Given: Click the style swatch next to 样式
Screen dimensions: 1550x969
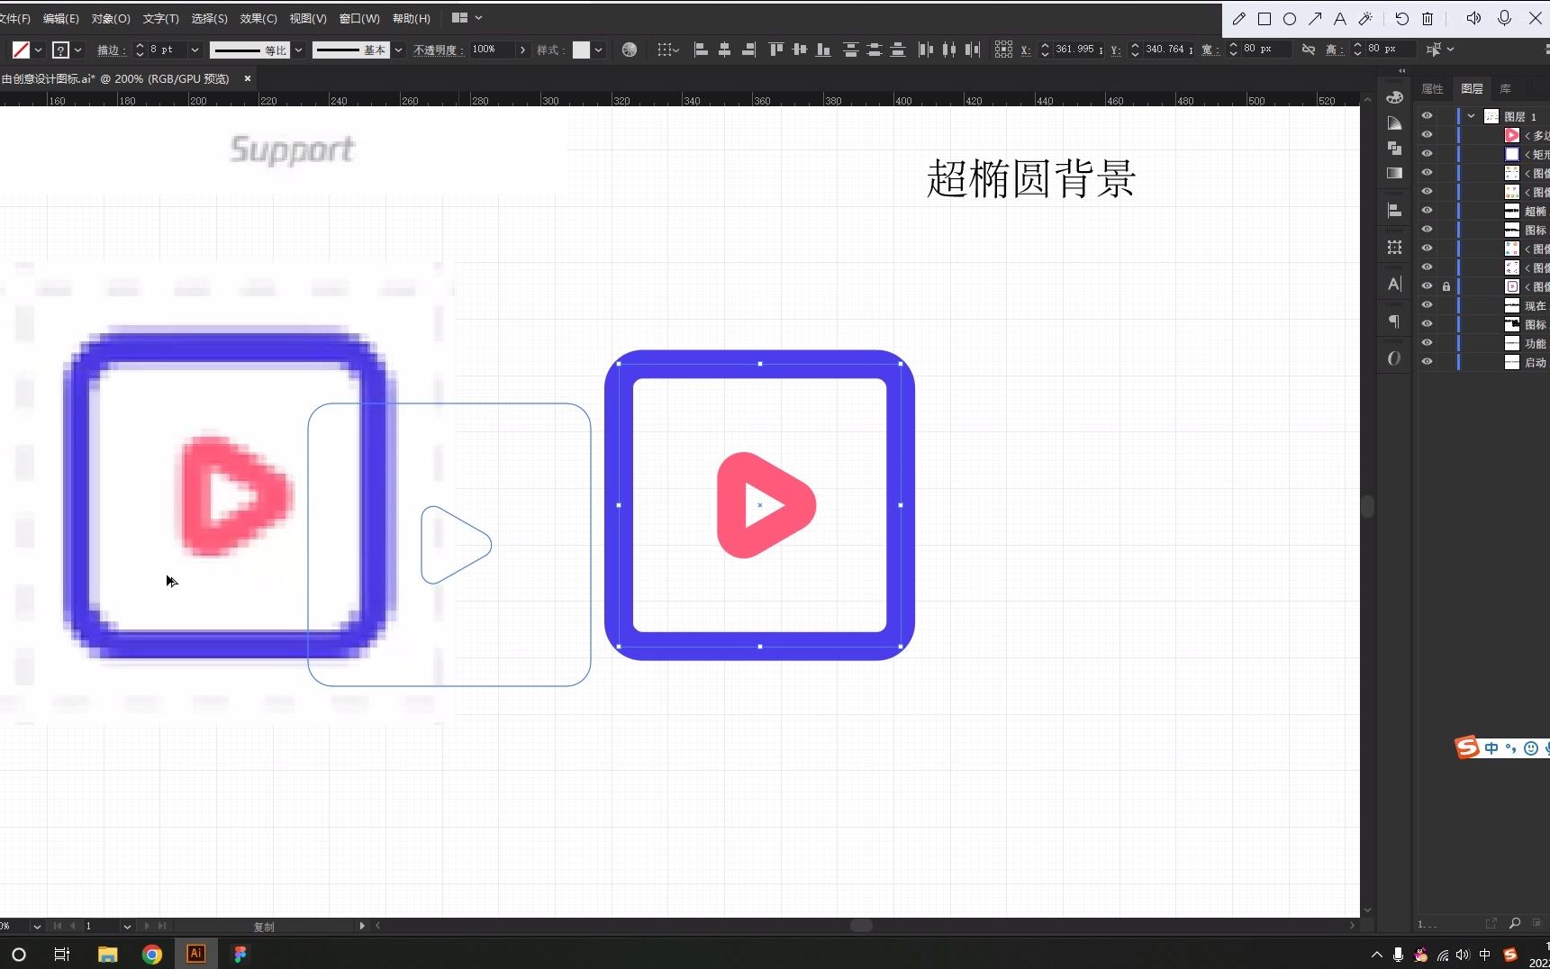Looking at the screenshot, I should click(x=581, y=50).
